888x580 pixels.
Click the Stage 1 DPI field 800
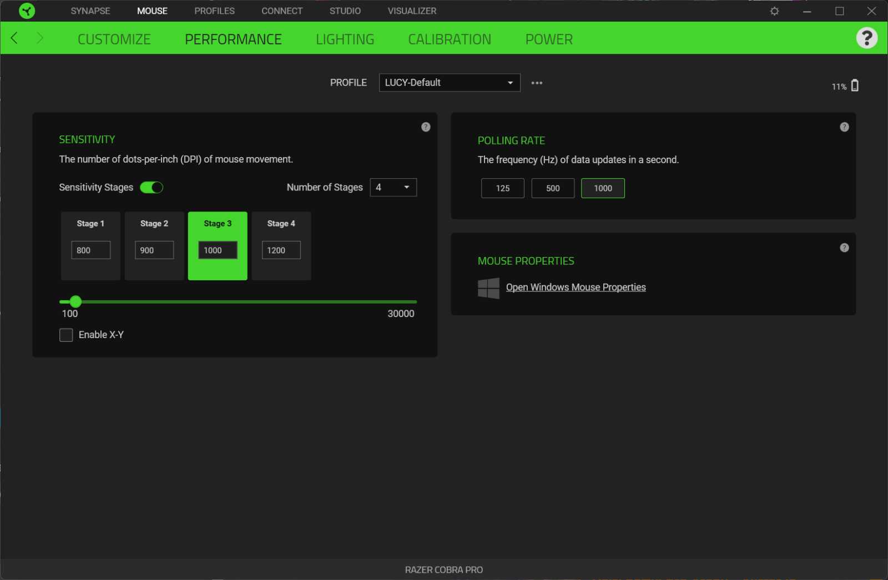pos(90,250)
